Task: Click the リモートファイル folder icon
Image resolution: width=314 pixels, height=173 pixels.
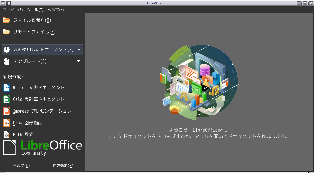Action: click(x=7, y=32)
